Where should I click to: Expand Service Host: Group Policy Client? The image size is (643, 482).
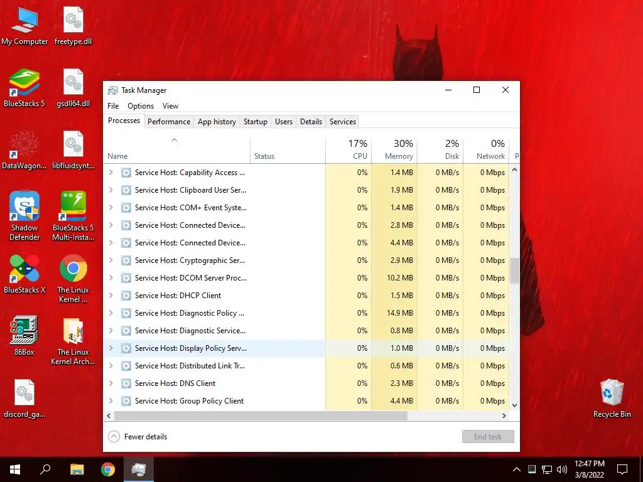coord(111,401)
